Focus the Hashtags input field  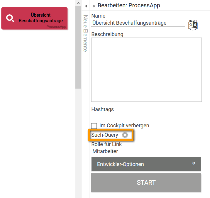pos(146,116)
